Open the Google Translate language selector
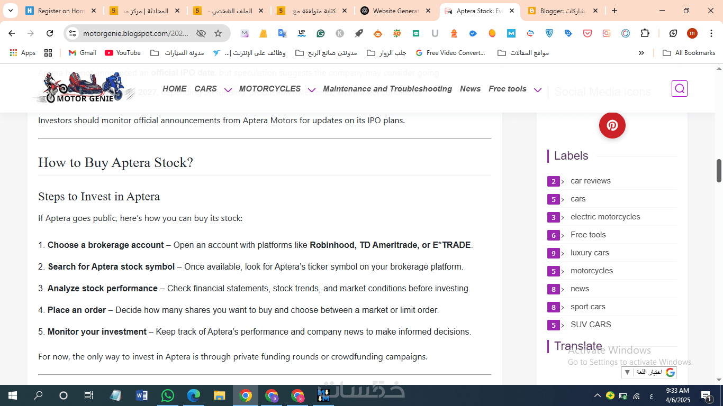 (649, 372)
